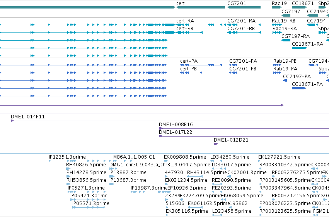Select the 195862 feature label
Screen dimensions: 329x217
pos(239,203)
